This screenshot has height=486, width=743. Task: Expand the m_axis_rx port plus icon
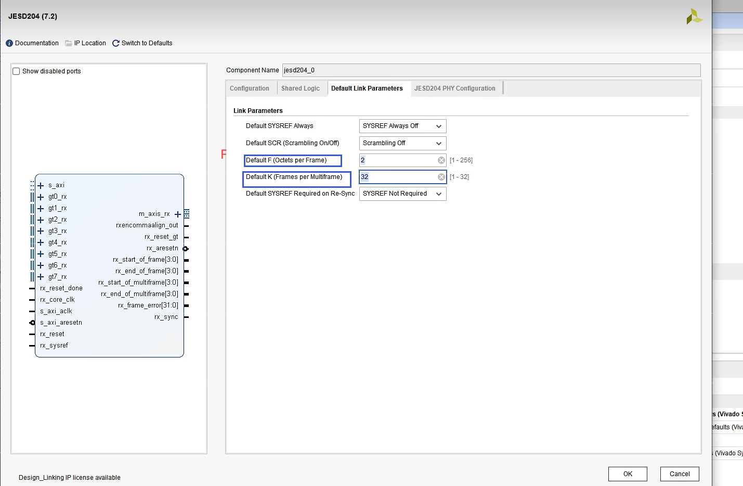click(x=178, y=214)
